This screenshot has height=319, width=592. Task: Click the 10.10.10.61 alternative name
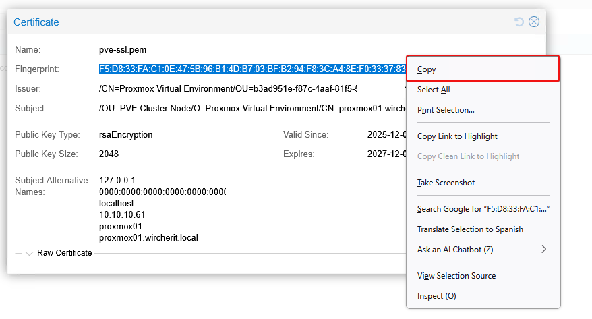[x=122, y=214]
